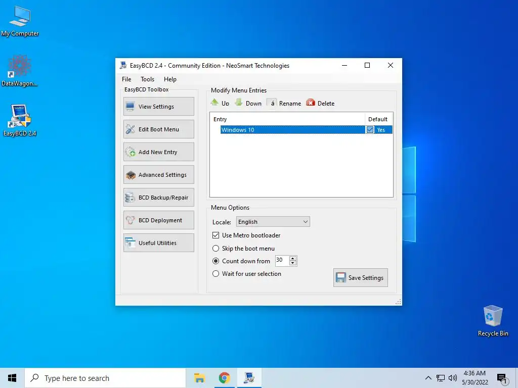Screen dimensions: 518x388
Task: Click the network status tray icon
Action: coord(441,378)
